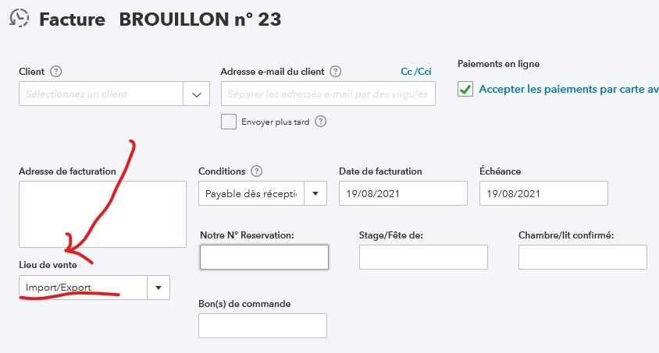Click help icon next to Client label
Viewport: 659px width, 353px height.
tap(55, 72)
